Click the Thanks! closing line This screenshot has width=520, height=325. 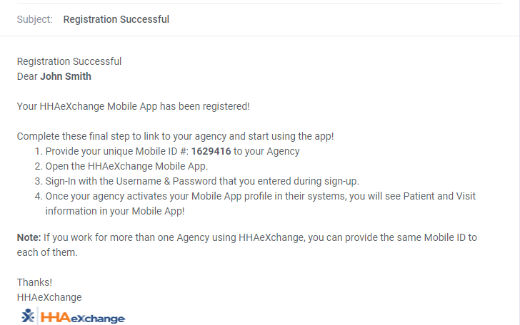pos(34,282)
